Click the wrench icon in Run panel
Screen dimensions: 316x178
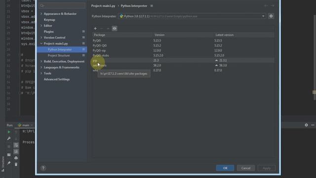click(x=9, y=138)
